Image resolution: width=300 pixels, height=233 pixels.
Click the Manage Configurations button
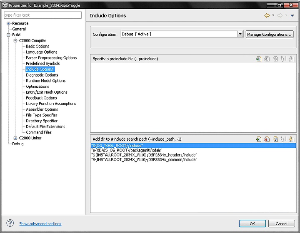270,35
